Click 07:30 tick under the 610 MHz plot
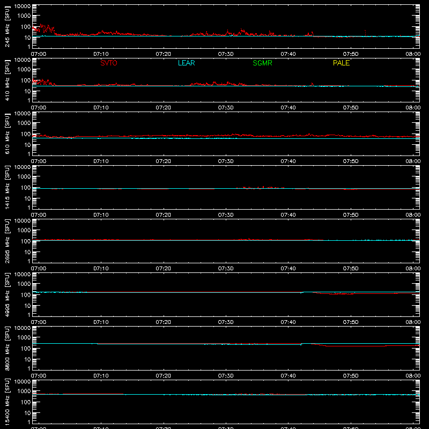429x429 pixels. click(x=226, y=161)
